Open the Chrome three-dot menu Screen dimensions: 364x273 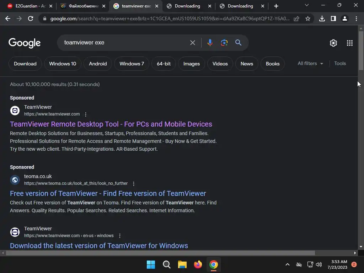click(x=356, y=18)
